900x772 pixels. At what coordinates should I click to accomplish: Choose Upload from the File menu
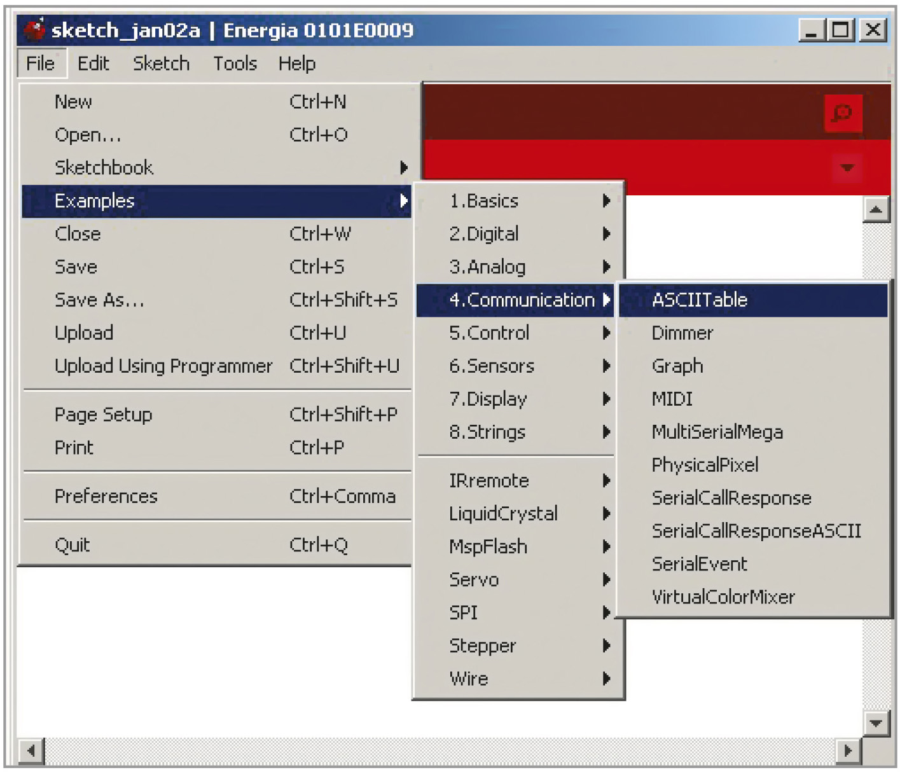coord(217,333)
